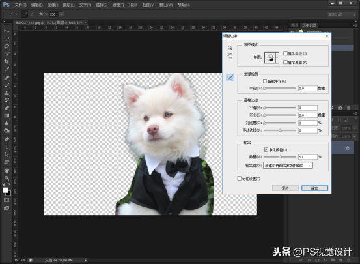This screenshot has height=264, width=360.
Task: Select the Eyedropper tool
Action: (x=7, y=70)
